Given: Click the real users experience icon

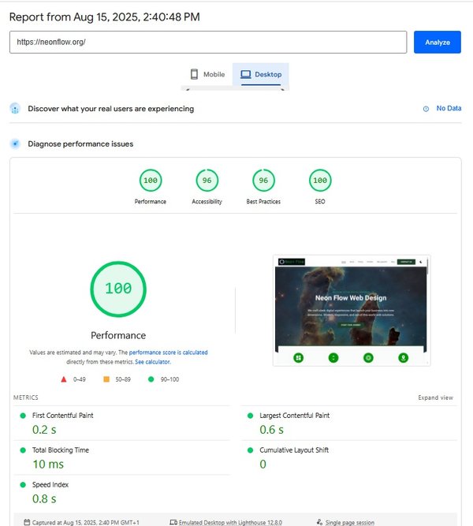Looking at the screenshot, I should click(15, 109).
